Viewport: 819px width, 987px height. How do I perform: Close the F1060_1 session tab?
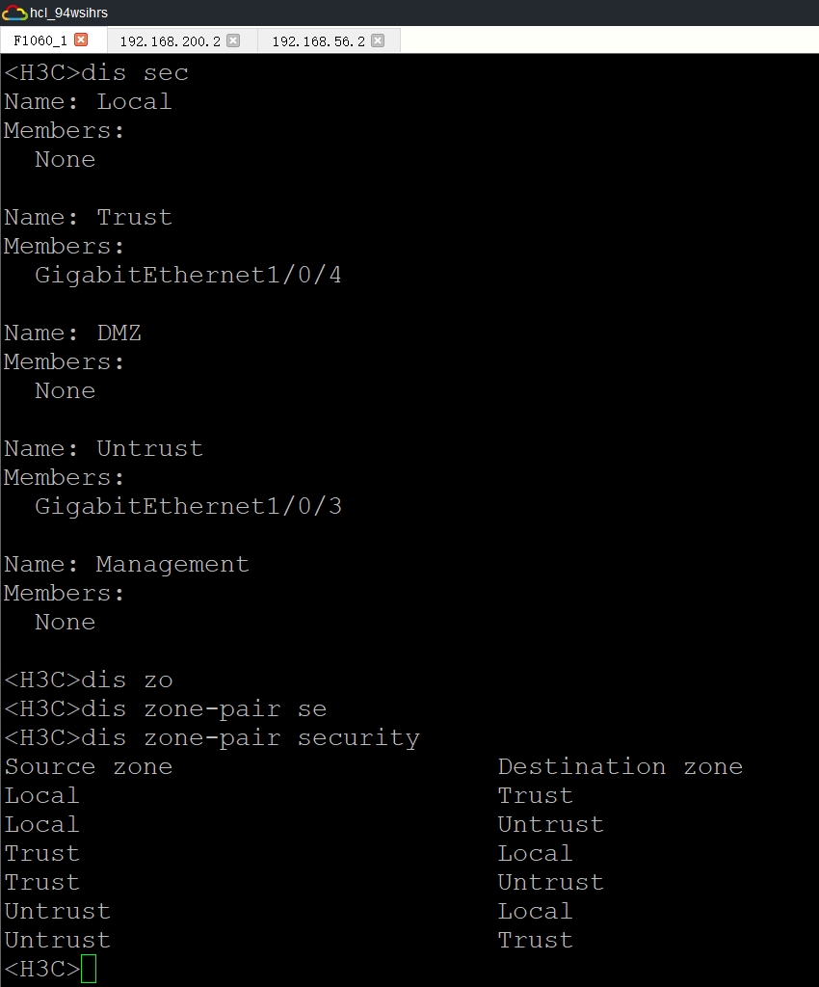coord(81,40)
